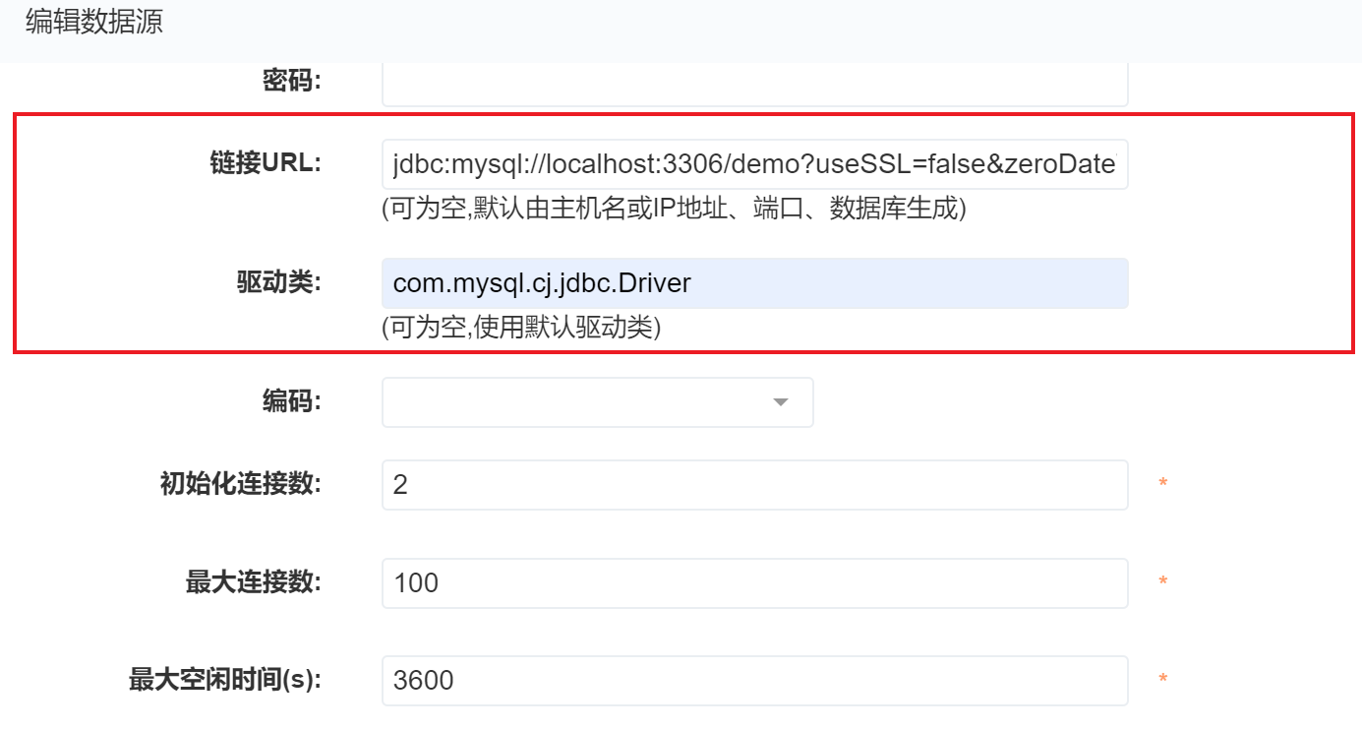Click the 编码 field label
Screen dimensions: 1362x729
point(292,401)
